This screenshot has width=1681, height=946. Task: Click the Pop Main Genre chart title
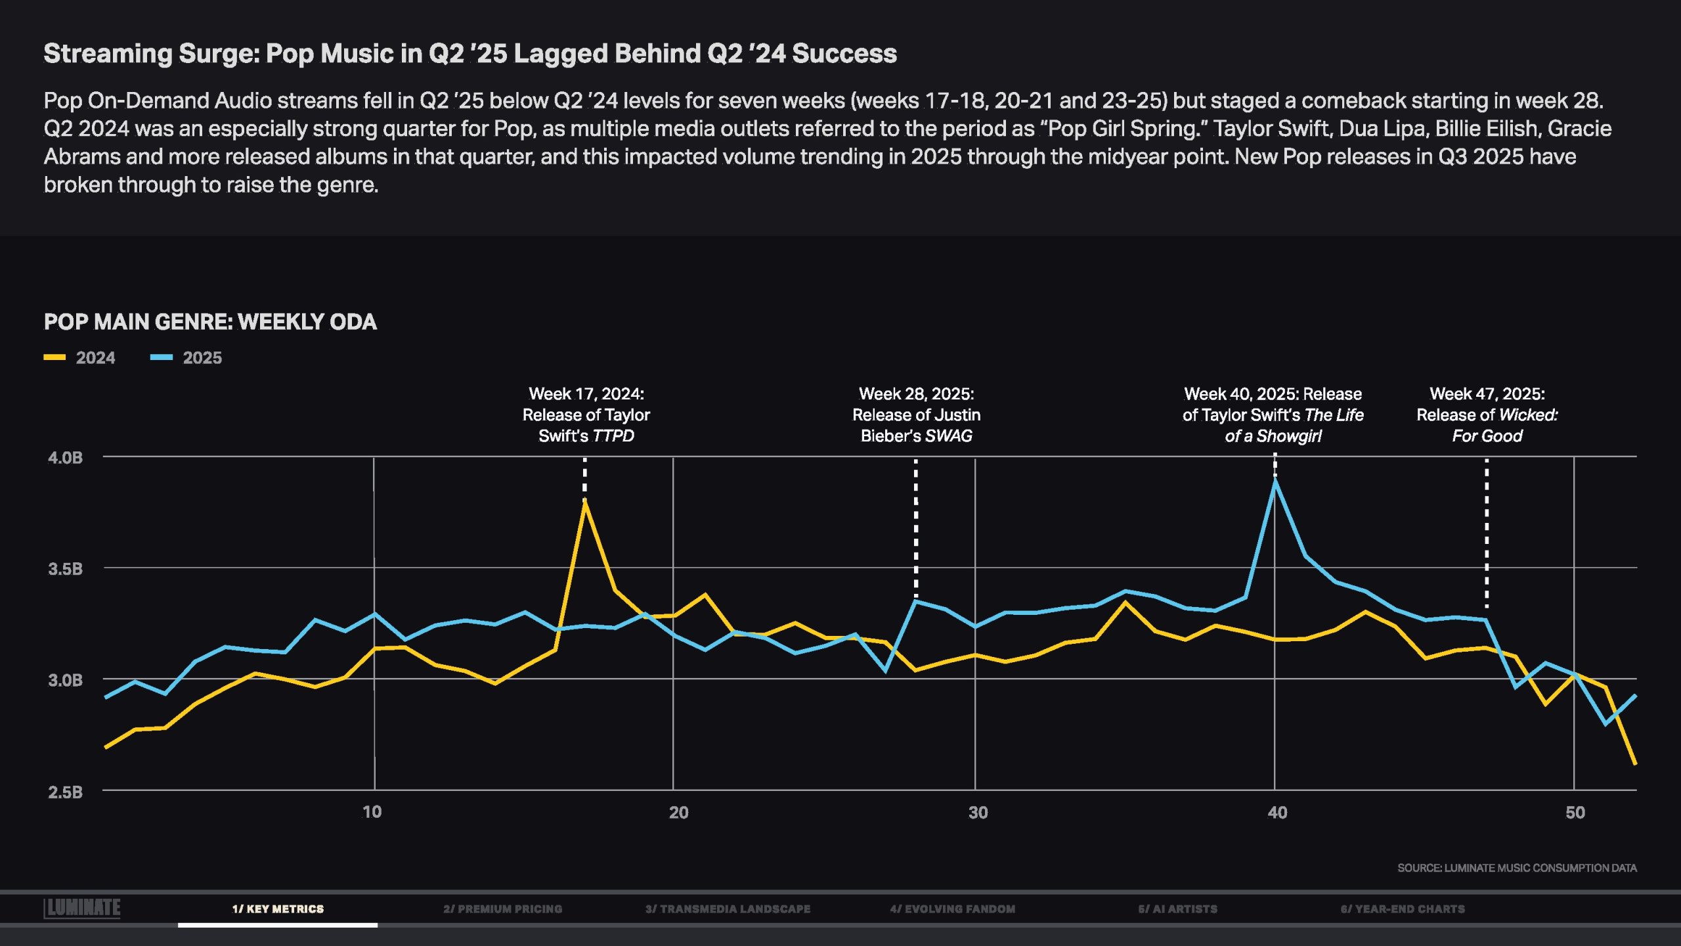[x=210, y=322]
